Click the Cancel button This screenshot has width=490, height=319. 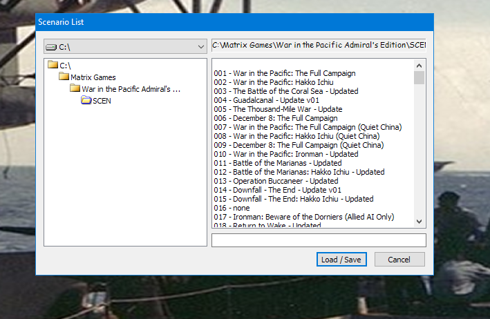point(399,260)
